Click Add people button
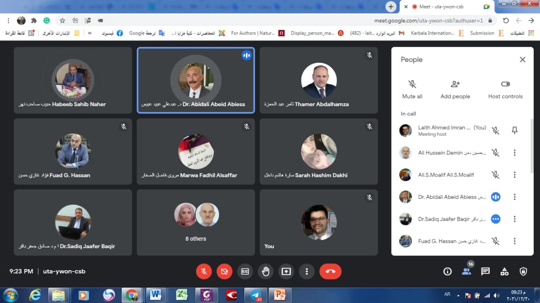The width and height of the screenshot is (540, 303). pyautogui.click(x=455, y=89)
